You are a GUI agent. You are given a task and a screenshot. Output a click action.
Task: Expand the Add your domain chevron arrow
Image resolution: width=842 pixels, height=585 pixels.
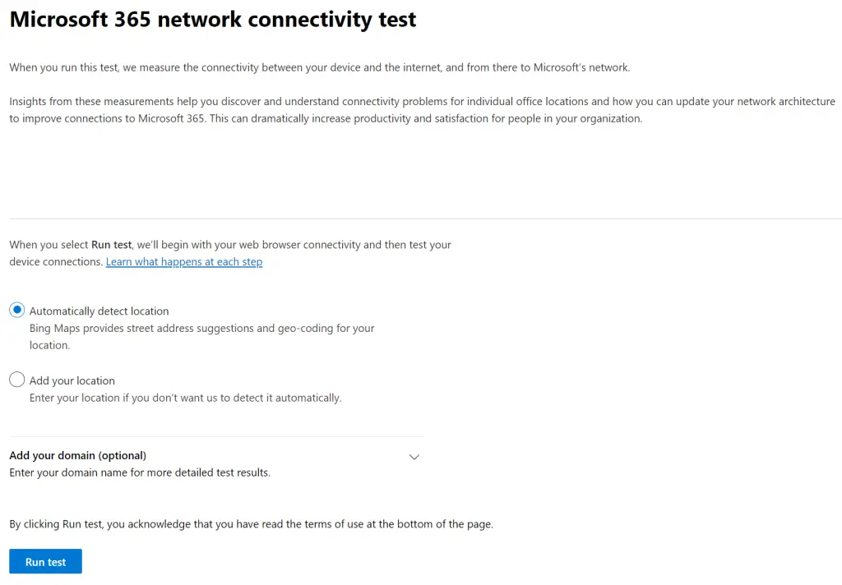414,458
